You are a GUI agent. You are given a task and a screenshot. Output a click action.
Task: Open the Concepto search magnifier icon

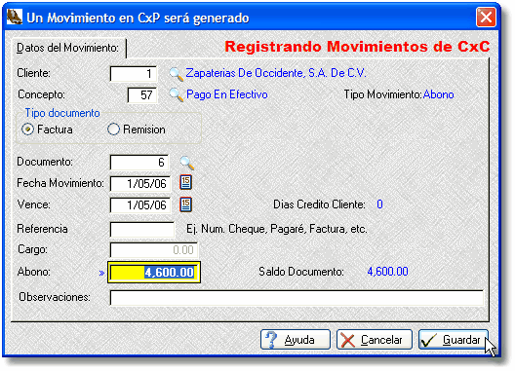(177, 95)
